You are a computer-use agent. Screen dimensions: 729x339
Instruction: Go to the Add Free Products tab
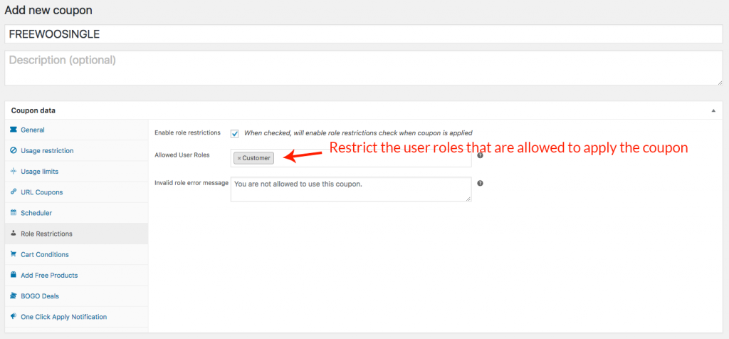tap(77, 276)
